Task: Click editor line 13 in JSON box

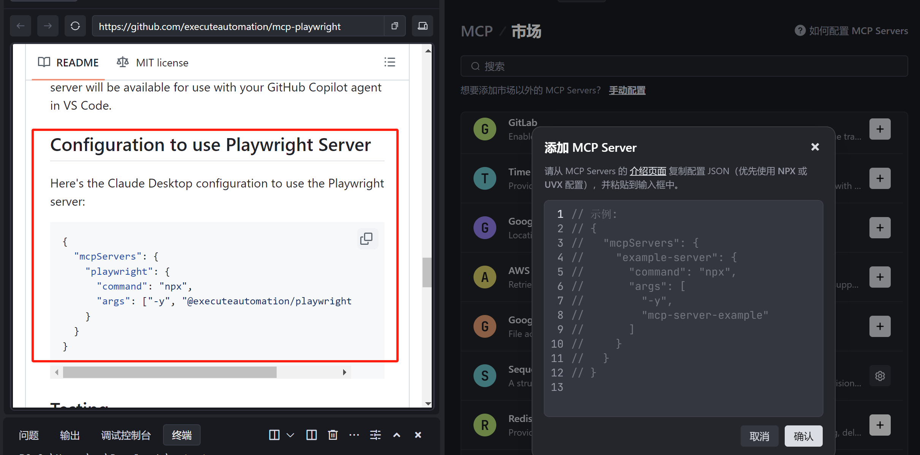Action: (684, 387)
